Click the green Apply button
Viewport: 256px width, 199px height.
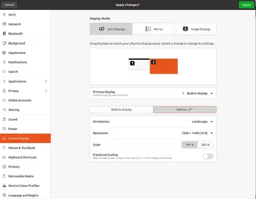[x=247, y=5]
